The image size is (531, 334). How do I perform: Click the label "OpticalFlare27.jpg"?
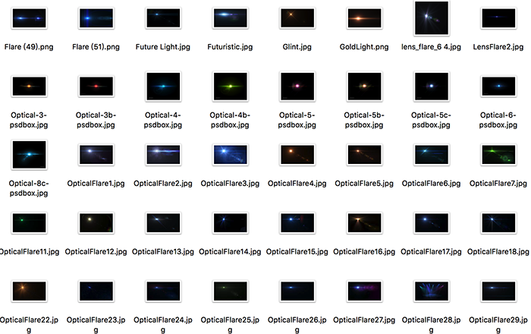(364, 320)
